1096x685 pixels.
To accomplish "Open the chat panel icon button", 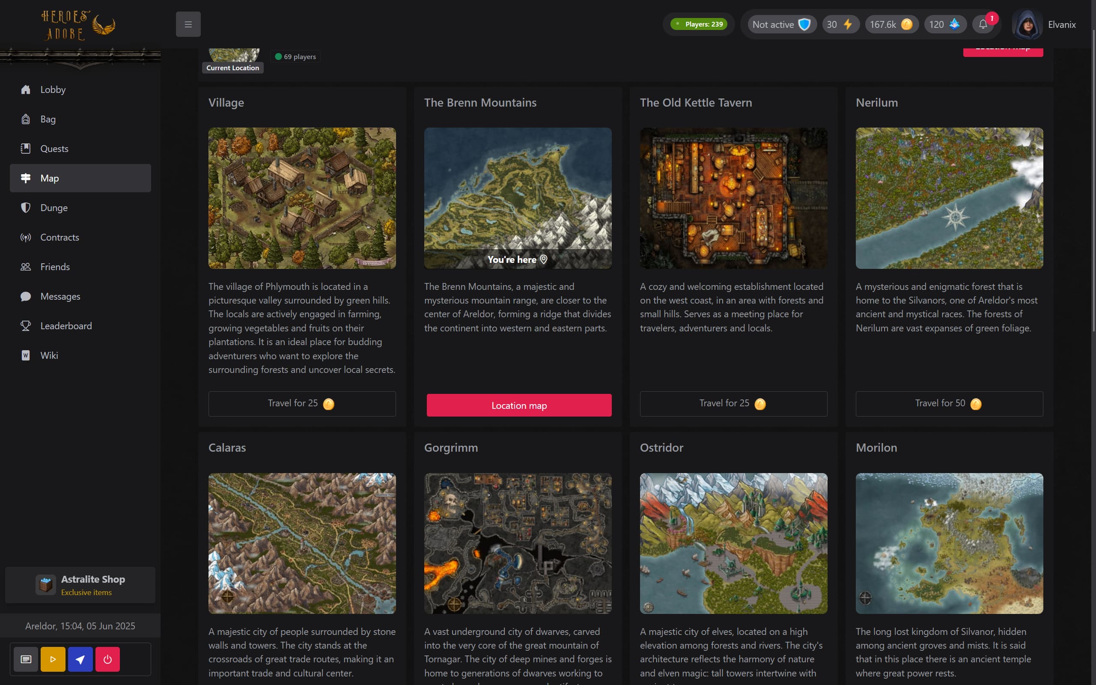I will 26,659.
